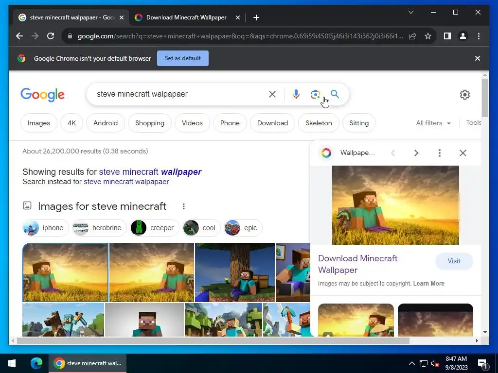Screen dimensions: 498x373
Task: Select the herobrine image suggestion chip
Action: (x=99, y=228)
